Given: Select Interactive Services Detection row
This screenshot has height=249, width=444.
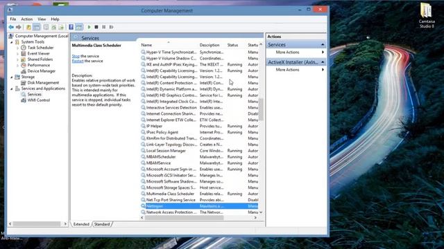Looking at the screenshot, I should pyautogui.click(x=199, y=108).
